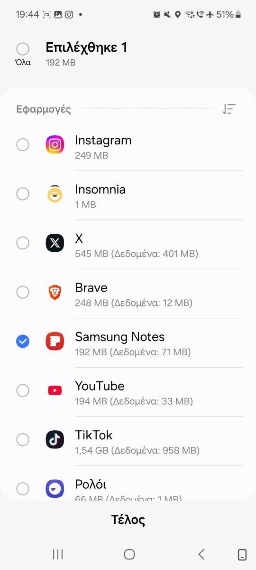Tap the Android back navigation button

(201, 554)
